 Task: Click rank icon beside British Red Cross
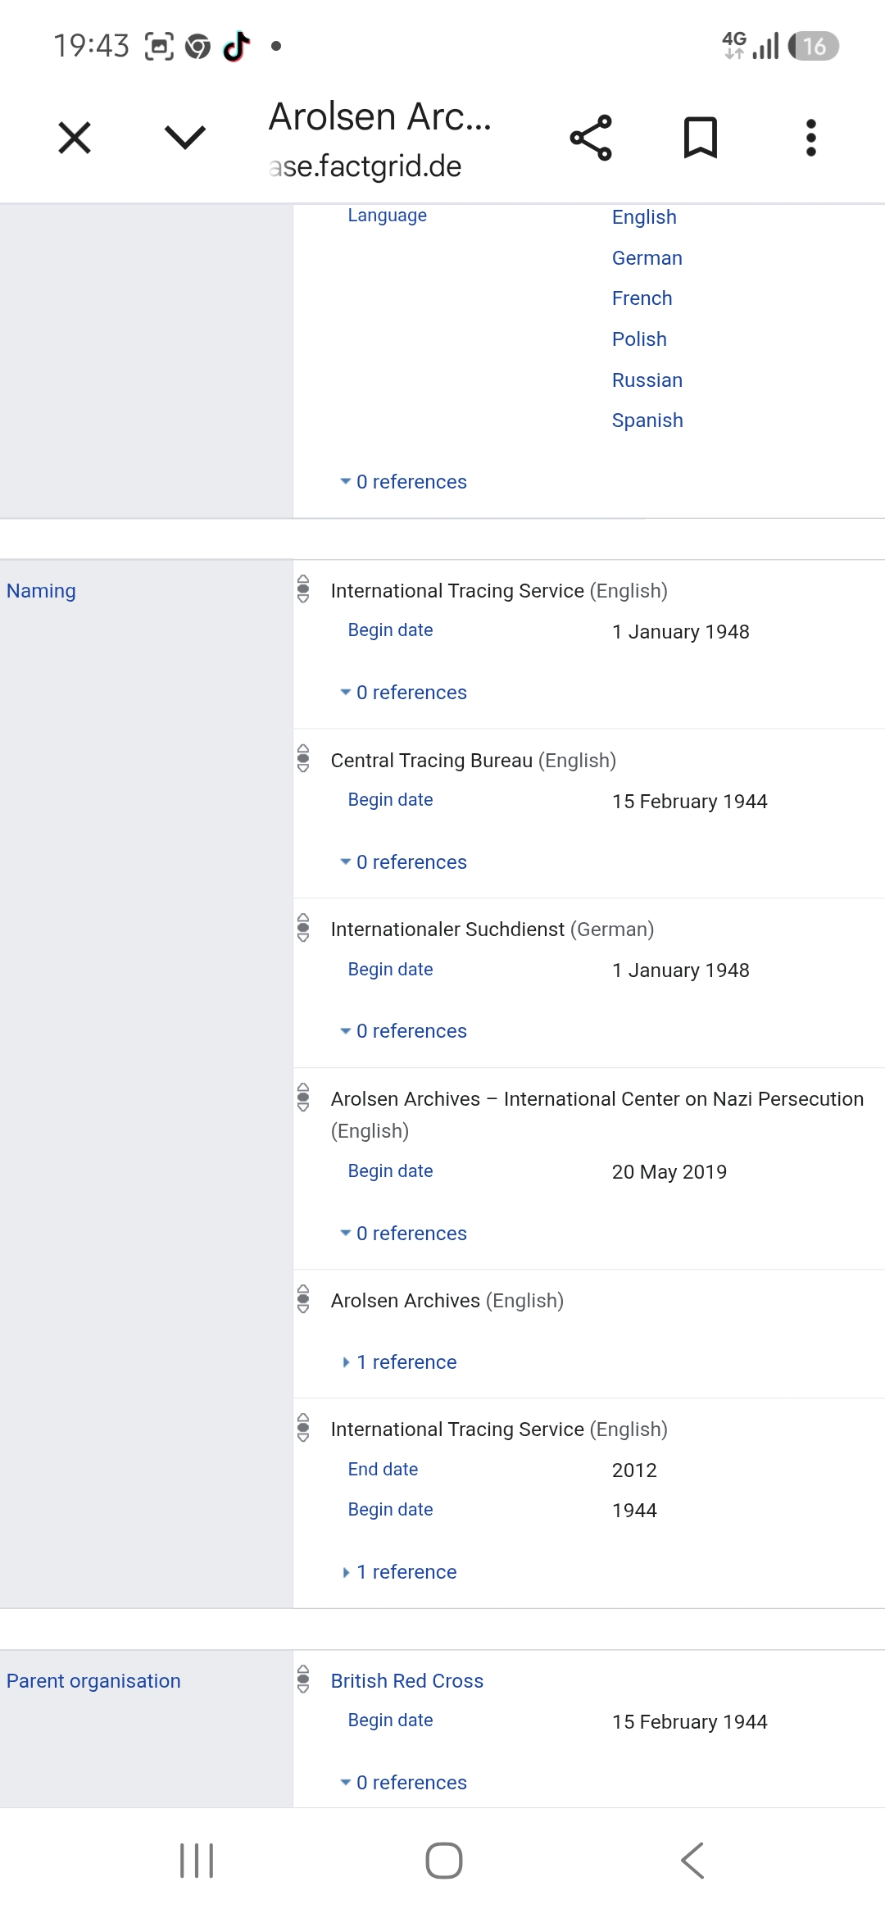[303, 1679]
